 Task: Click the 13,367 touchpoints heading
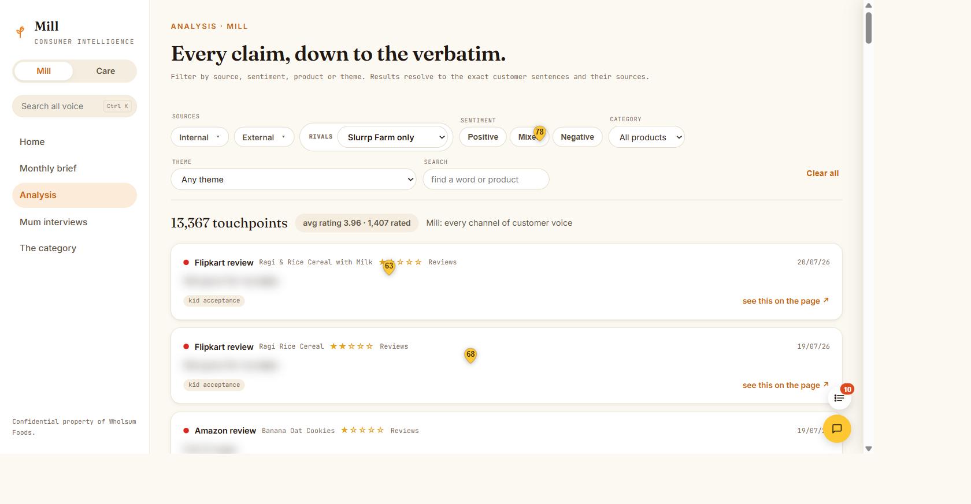(x=229, y=223)
